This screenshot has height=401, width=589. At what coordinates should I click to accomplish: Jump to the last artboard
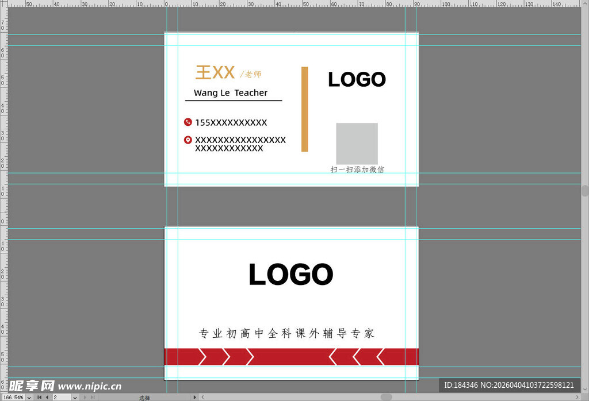(x=93, y=397)
